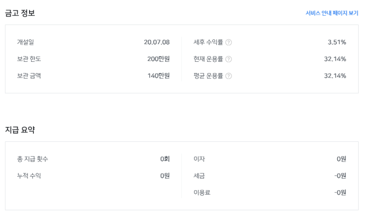
Task: Select the 3.51% after-tax yield value
Action: point(336,42)
